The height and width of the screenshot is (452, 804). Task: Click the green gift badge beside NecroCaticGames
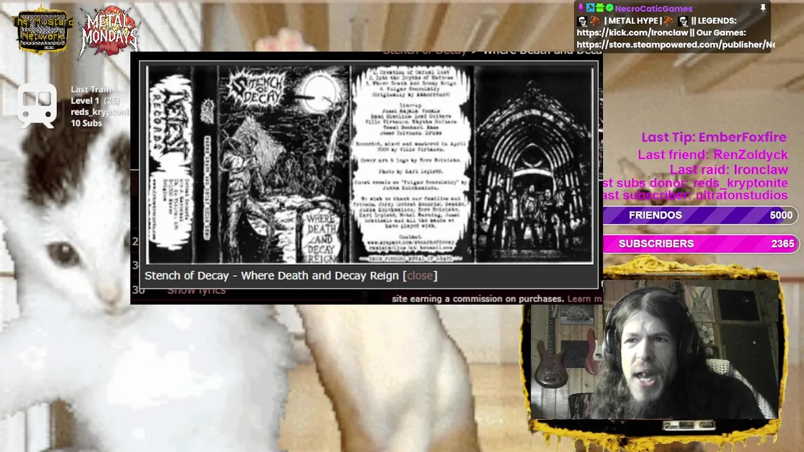click(x=600, y=8)
